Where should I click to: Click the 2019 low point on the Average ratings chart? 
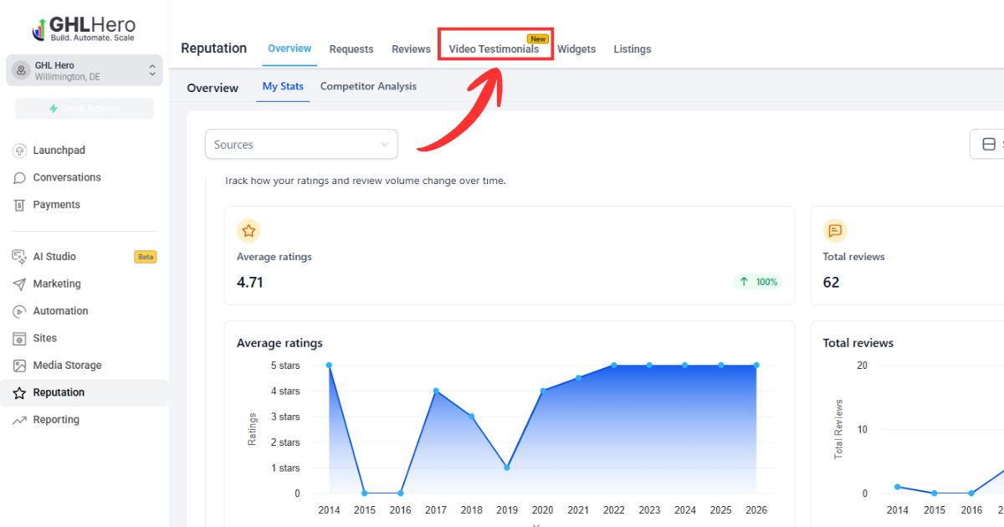tap(507, 468)
